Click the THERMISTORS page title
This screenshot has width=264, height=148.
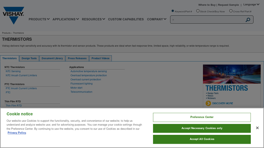click(x=17, y=39)
